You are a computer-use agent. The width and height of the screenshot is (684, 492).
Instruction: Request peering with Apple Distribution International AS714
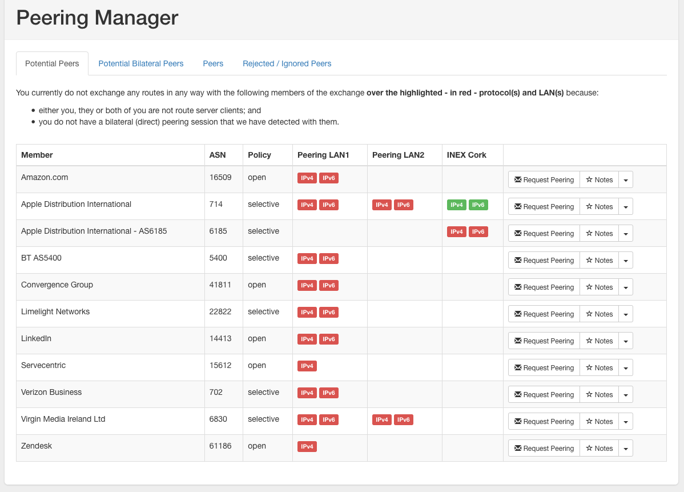pyautogui.click(x=544, y=206)
